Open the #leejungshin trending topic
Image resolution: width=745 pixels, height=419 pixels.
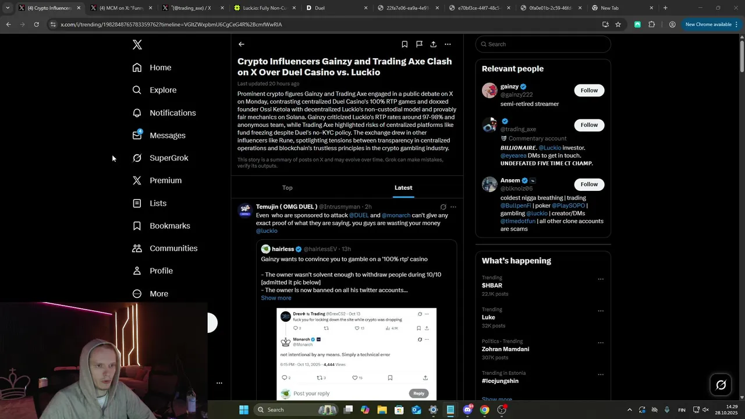point(500,381)
